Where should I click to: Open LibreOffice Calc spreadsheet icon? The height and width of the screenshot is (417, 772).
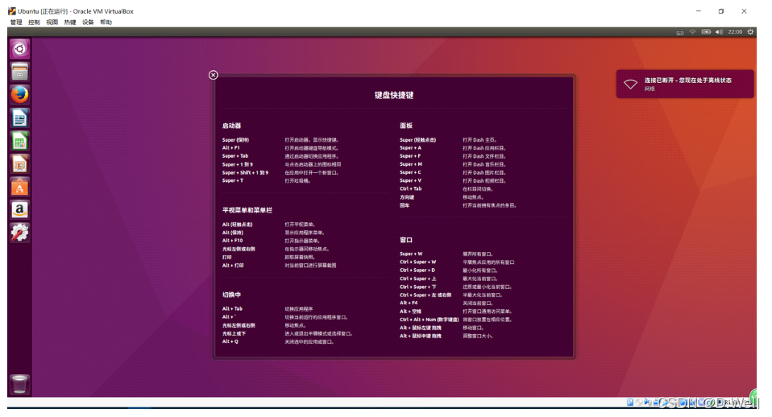(x=19, y=141)
